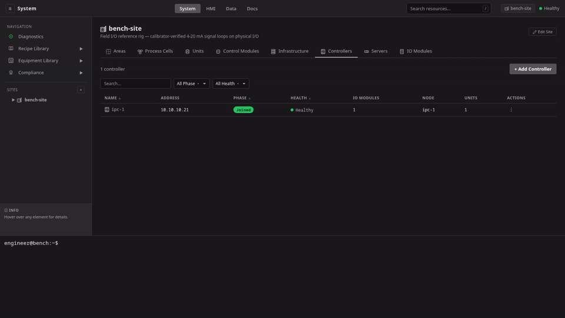Viewport: 565px width, 318px height.
Task: Click the IO Modules column header
Action: (x=365, y=98)
